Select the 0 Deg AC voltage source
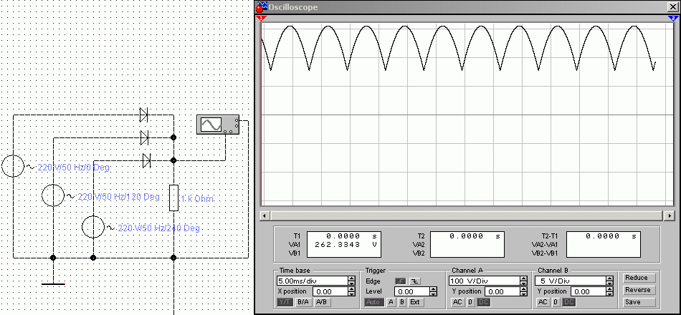The height and width of the screenshot is (315, 681). (x=14, y=166)
